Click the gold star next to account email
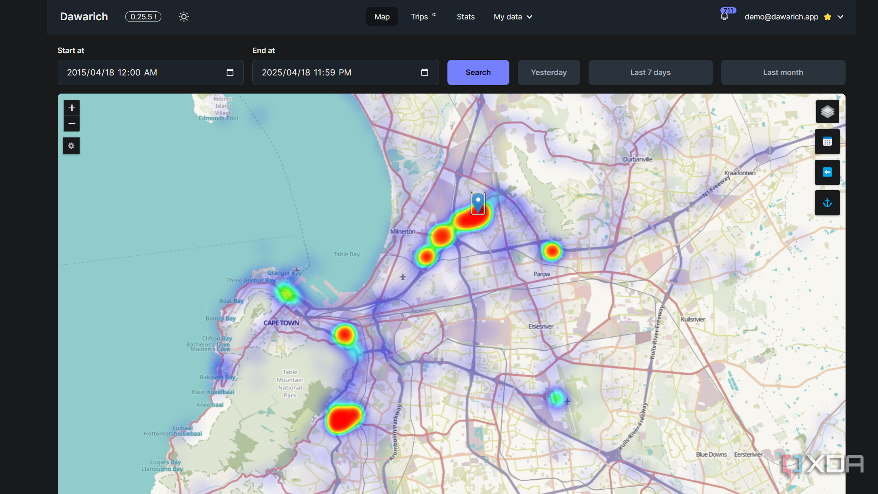 coord(828,17)
